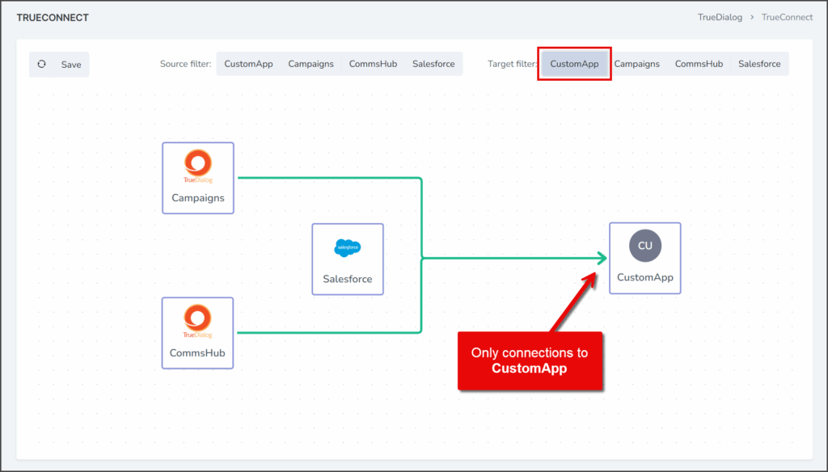Click the TRUECONNECT page title
The width and height of the screenshot is (828, 472).
click(53, 18)
